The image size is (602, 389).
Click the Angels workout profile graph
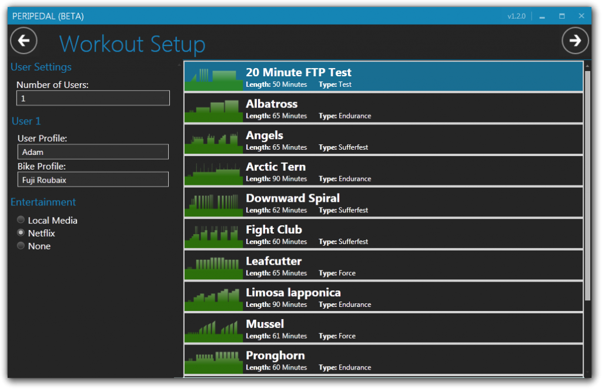213,140
